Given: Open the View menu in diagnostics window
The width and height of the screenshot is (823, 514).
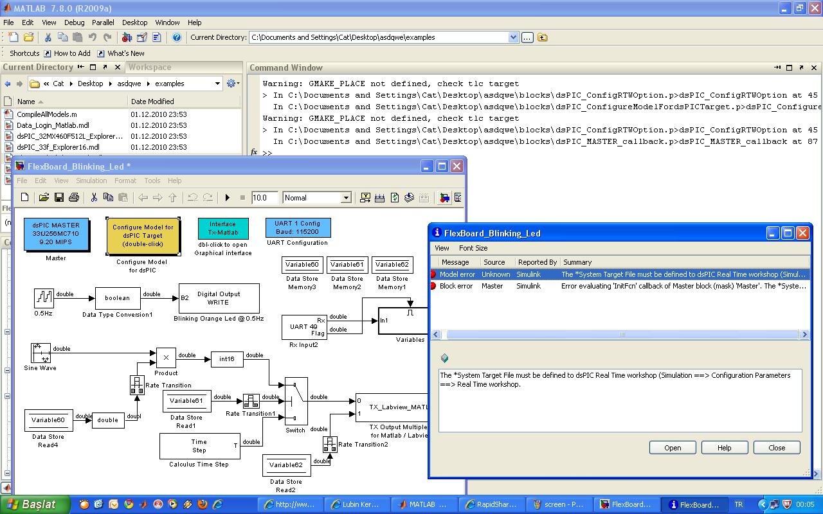Looking at the screenshot, I should 442,248.
